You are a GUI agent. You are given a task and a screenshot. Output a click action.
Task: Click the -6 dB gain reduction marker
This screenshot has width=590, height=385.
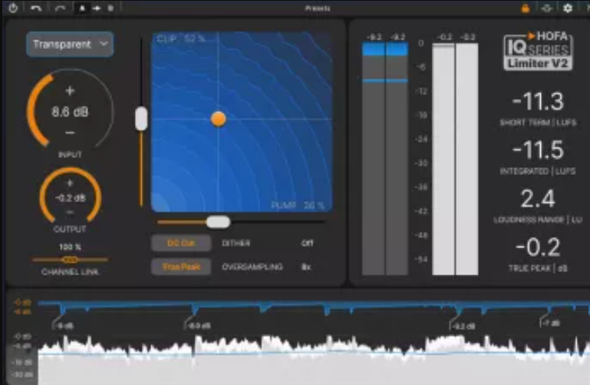click(65, 326)
